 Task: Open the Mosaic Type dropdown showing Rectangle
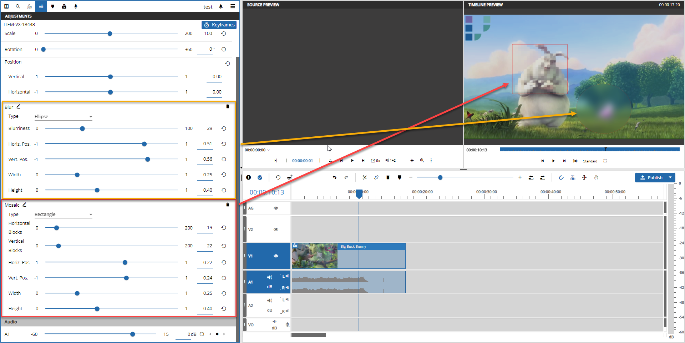coord(63,215)
